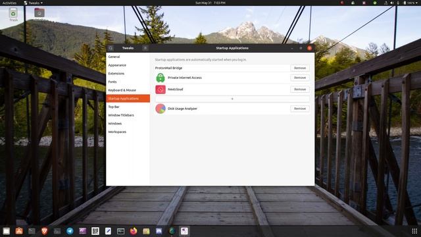Viewport: 421px width, 237px height.
Task: Select the General section
Action: point(128,57)
